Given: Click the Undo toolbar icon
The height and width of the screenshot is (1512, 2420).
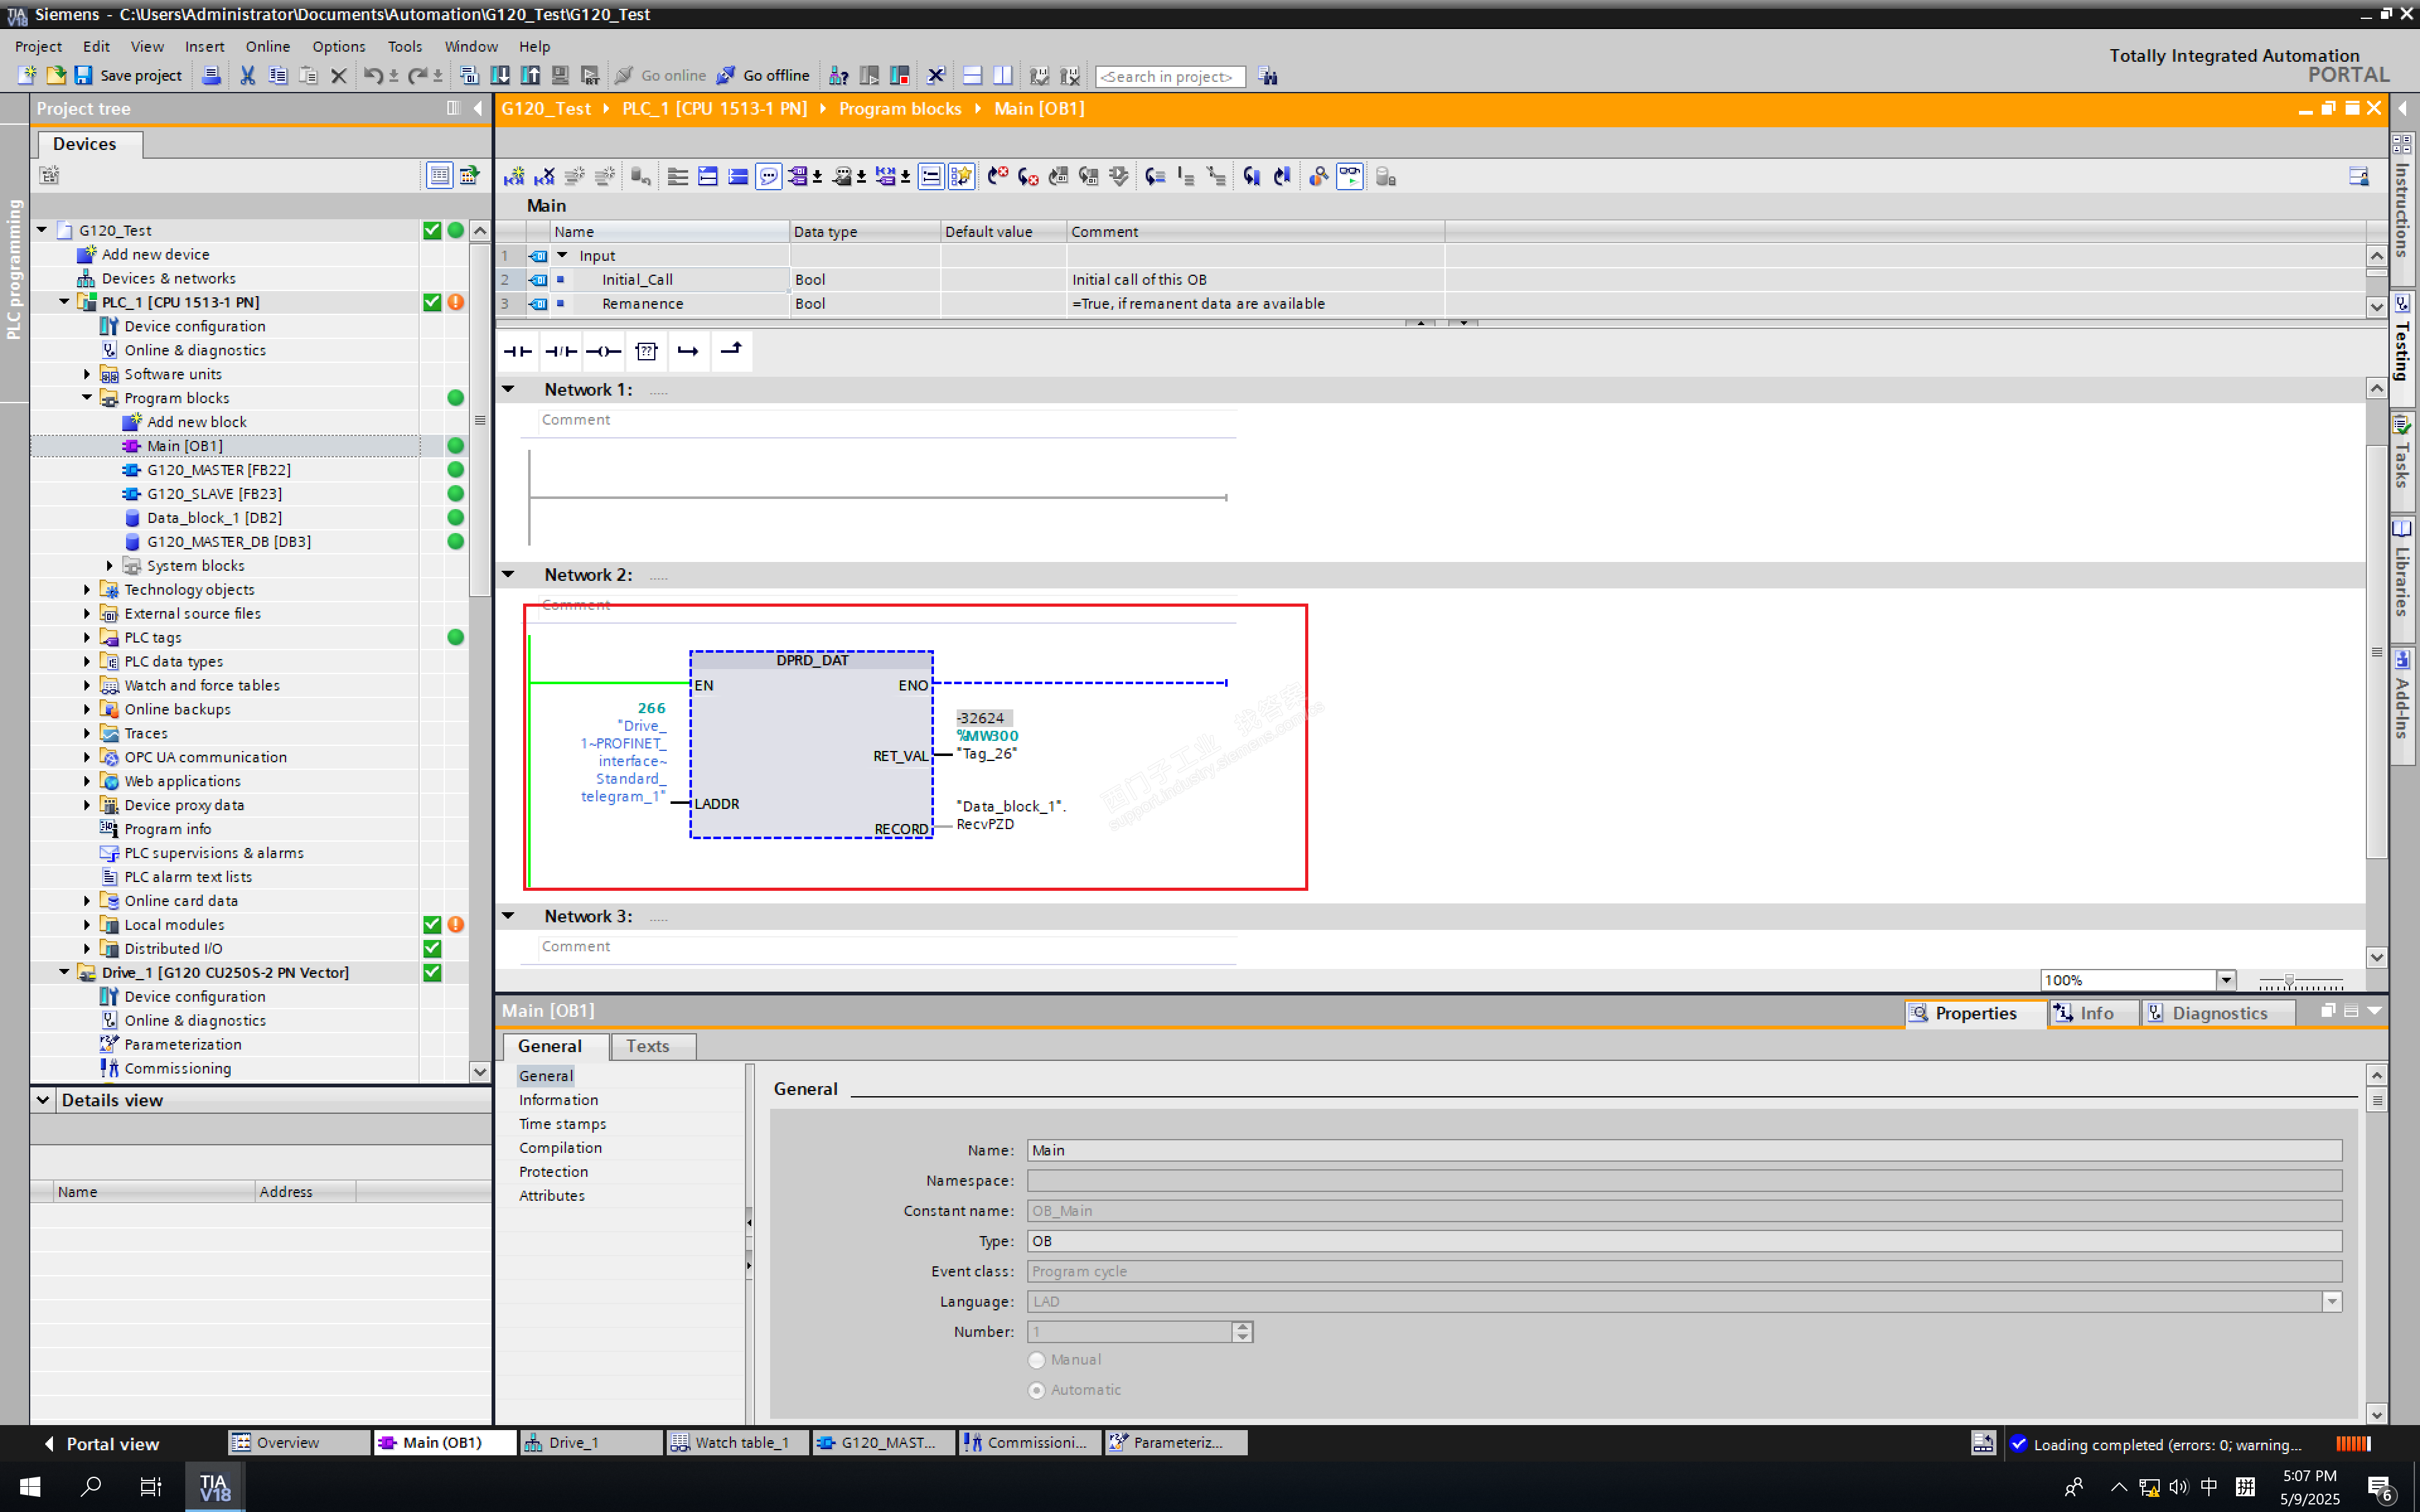Looking at the screenshot, I should click(x=372, y=76).
